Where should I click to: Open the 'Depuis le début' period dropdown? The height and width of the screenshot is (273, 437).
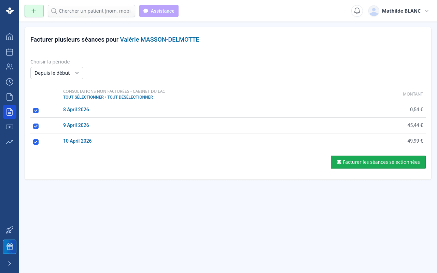[x=57, y=73]
